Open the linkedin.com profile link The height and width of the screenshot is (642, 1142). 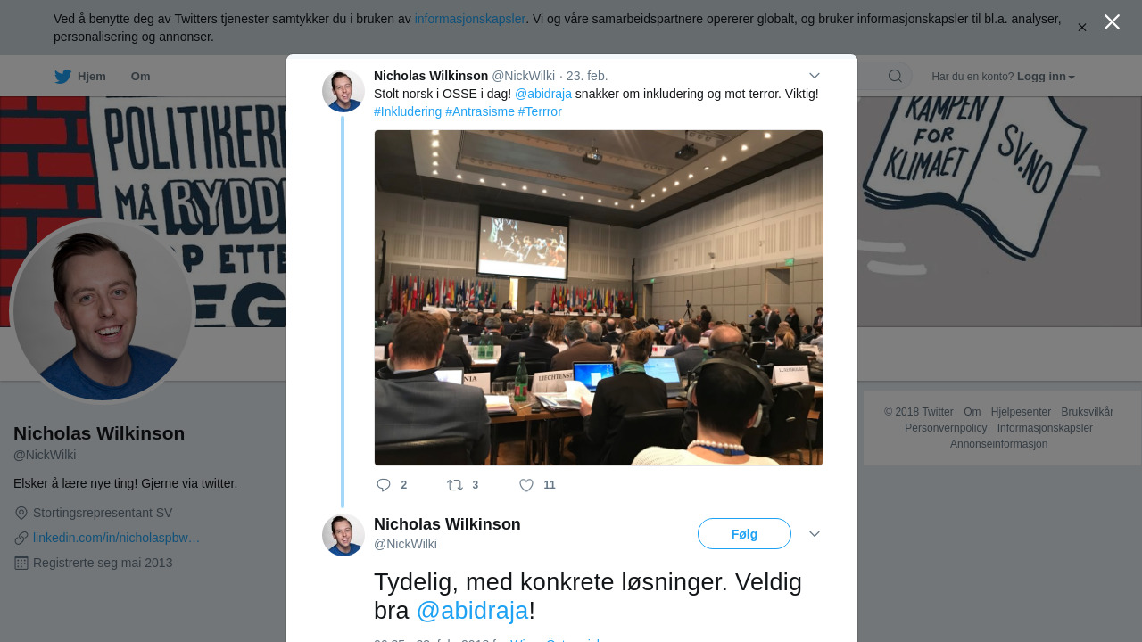coord(116,538)
